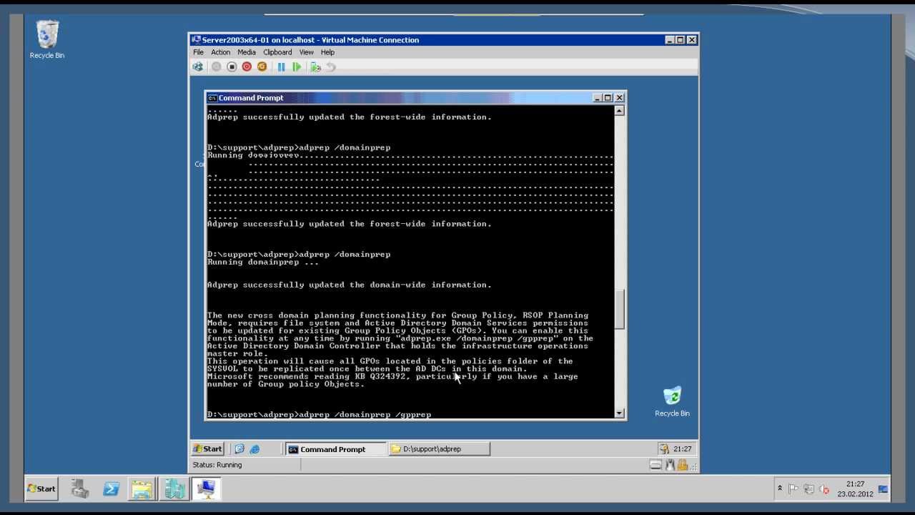Click the guest clock showing 21:27

tap(683, 449)
